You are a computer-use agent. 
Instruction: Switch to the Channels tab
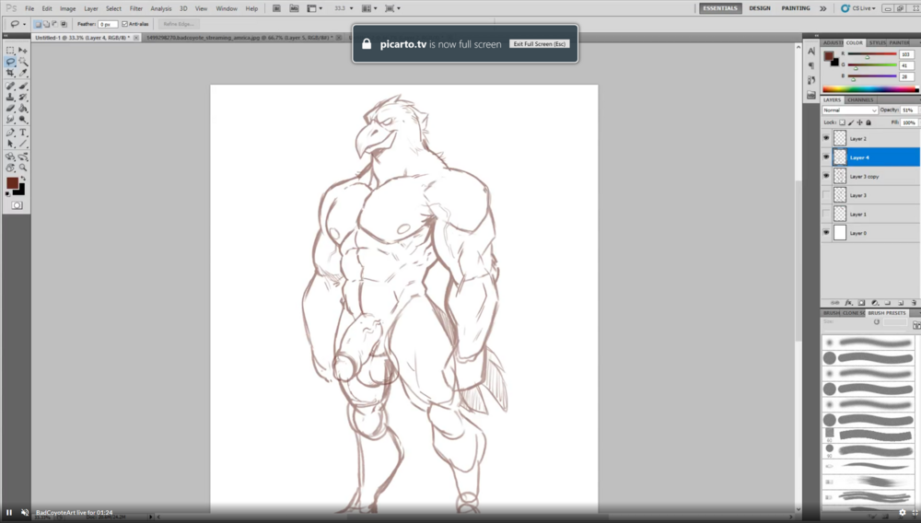pyautogui.click(x=860, y=99)
